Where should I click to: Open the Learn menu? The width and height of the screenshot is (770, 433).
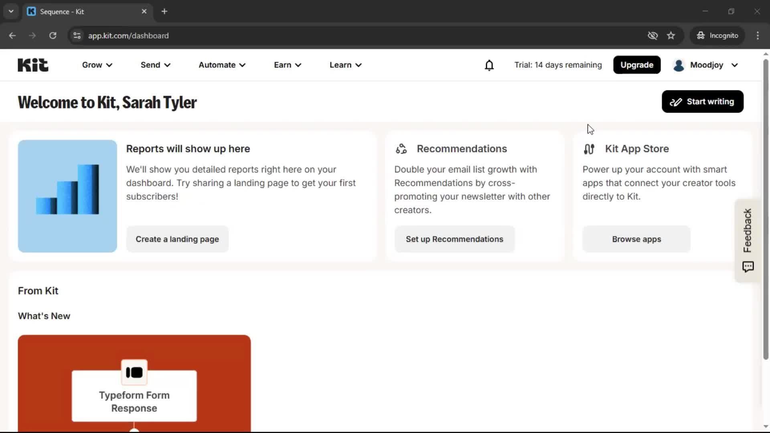tap(345, 65)
